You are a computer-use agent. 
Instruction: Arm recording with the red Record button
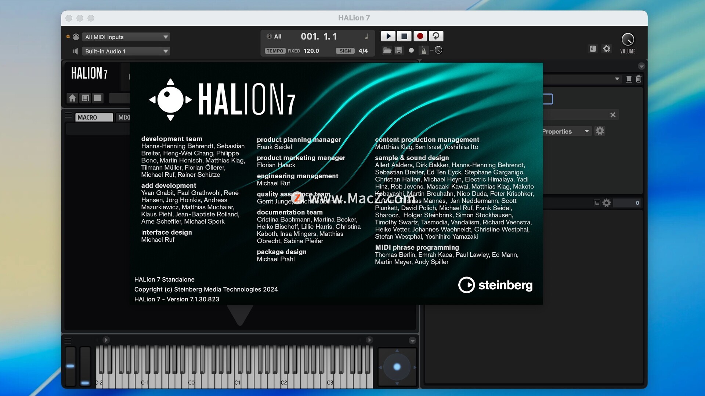click(420, 36)
